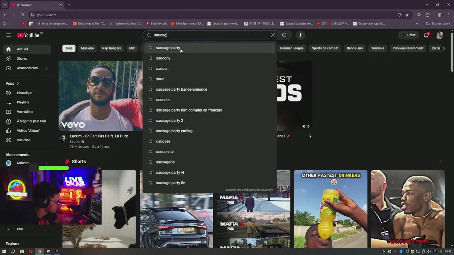Screen dimensions: 454x255
Task: Select the Premier League filter chip
Action: [x=292, y=48]
